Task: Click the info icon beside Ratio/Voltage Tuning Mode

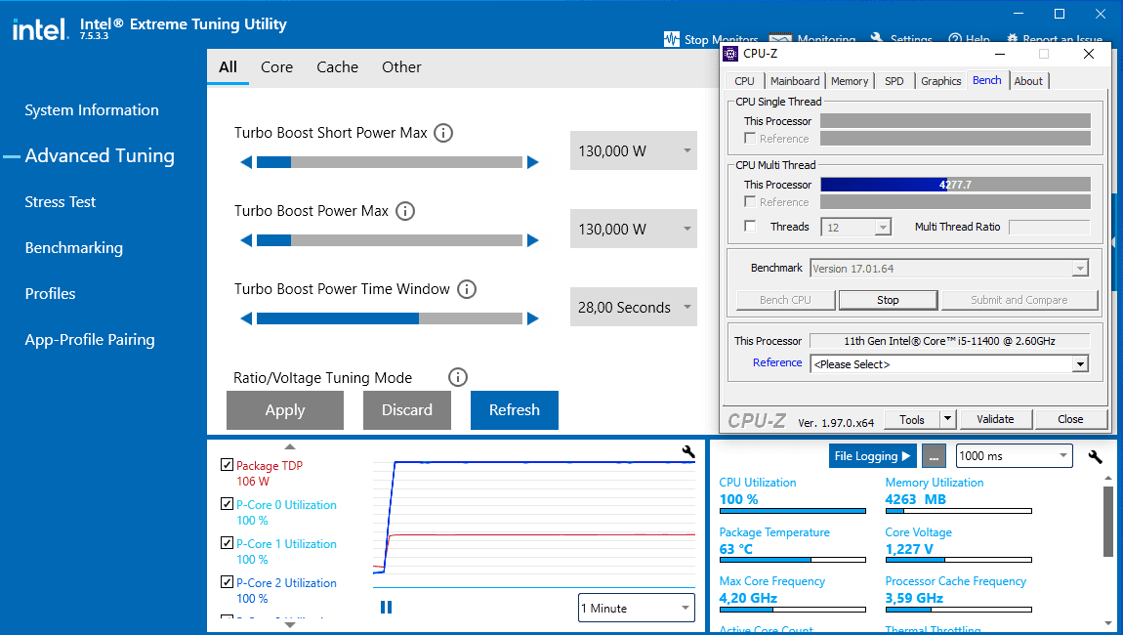Action: click(x=458, y=377)
